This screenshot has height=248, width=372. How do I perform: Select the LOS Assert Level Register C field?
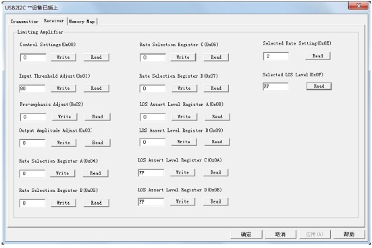coord(151,173)
